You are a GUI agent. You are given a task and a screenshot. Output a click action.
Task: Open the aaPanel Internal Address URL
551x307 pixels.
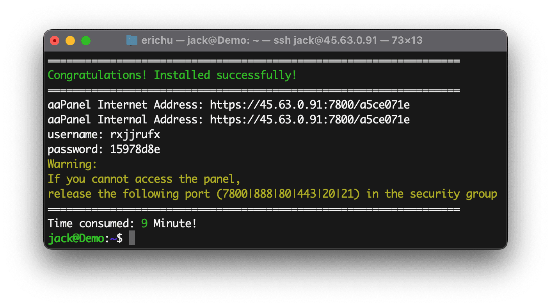pos(309,119)
